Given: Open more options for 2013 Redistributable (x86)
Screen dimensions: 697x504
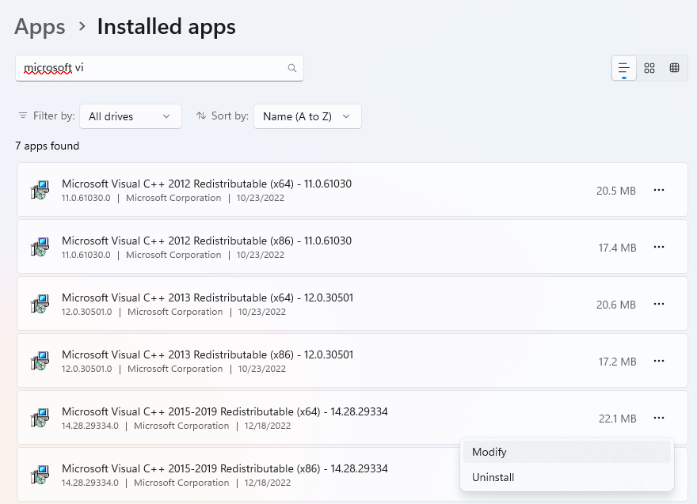Looking at the screenshot, I should 658,361.
